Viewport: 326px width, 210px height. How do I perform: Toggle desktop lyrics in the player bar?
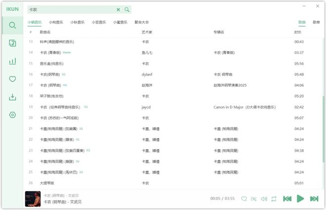pyautogui.click(x=254, y=199)
